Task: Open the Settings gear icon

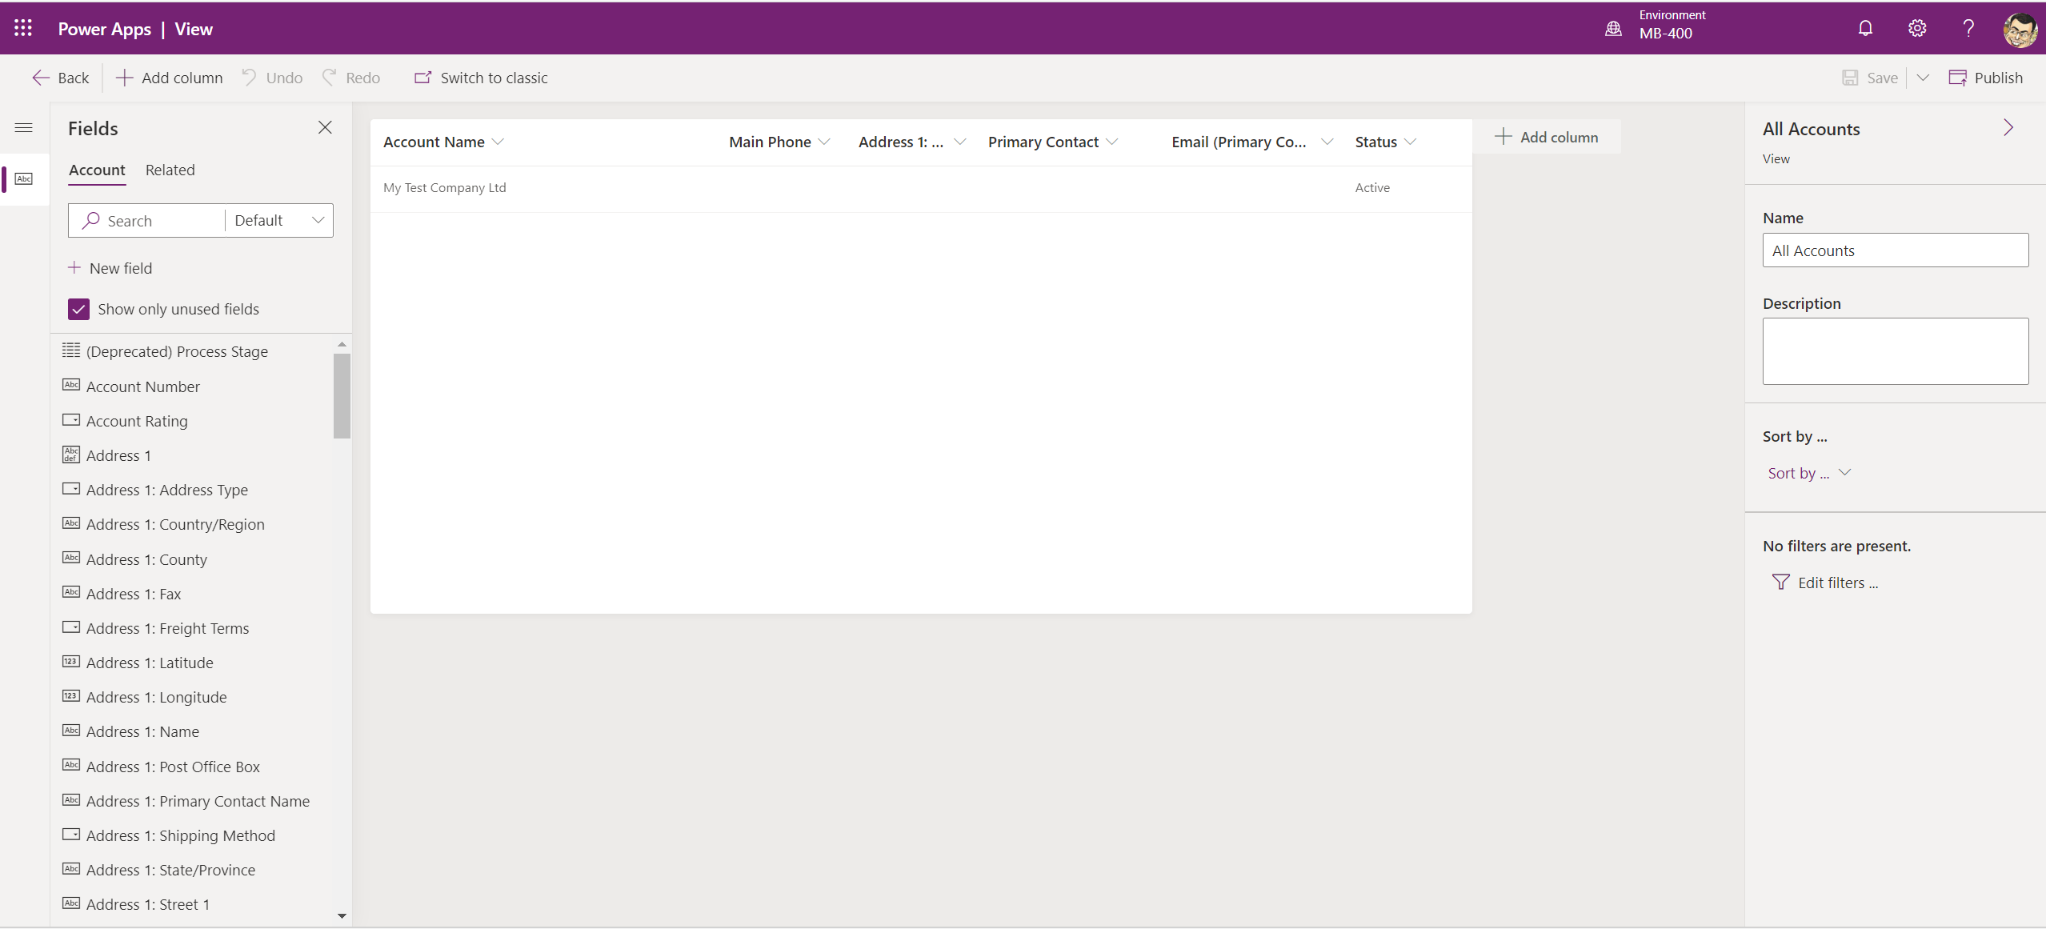Action: click(1917, 29)
